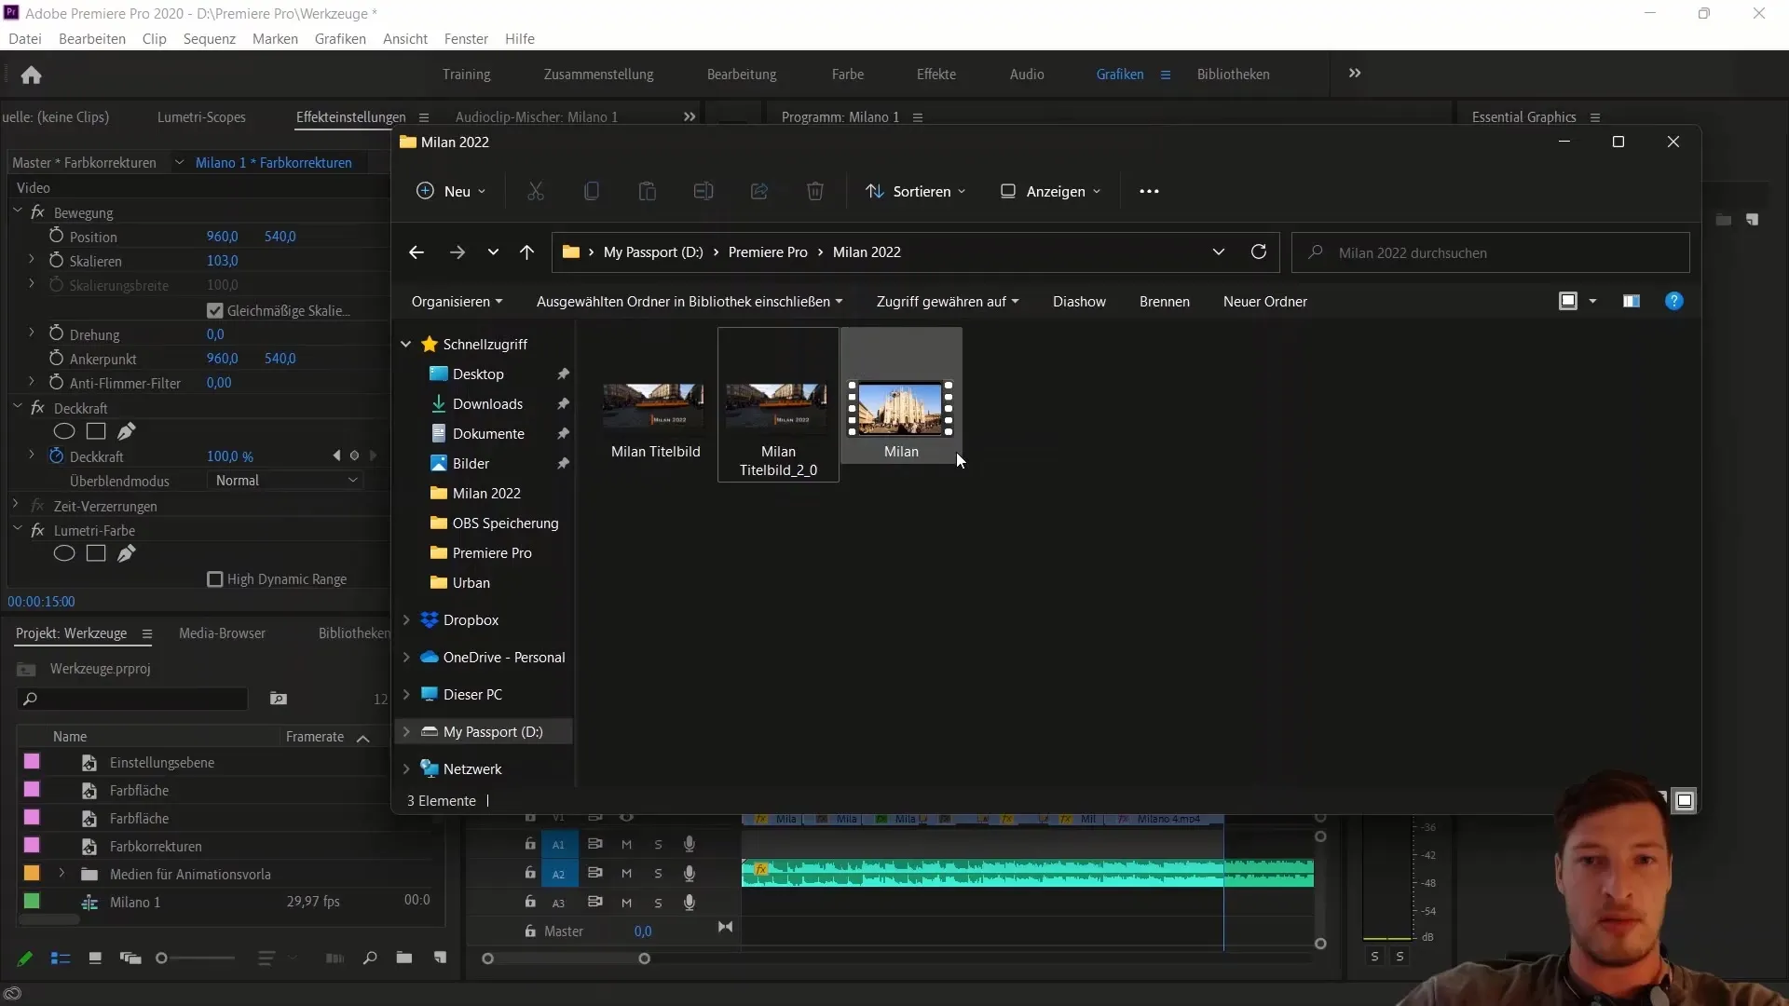1789x1006 pixels.
Task: Open find magnifier in project panel footer
Action: coord(370,958)
